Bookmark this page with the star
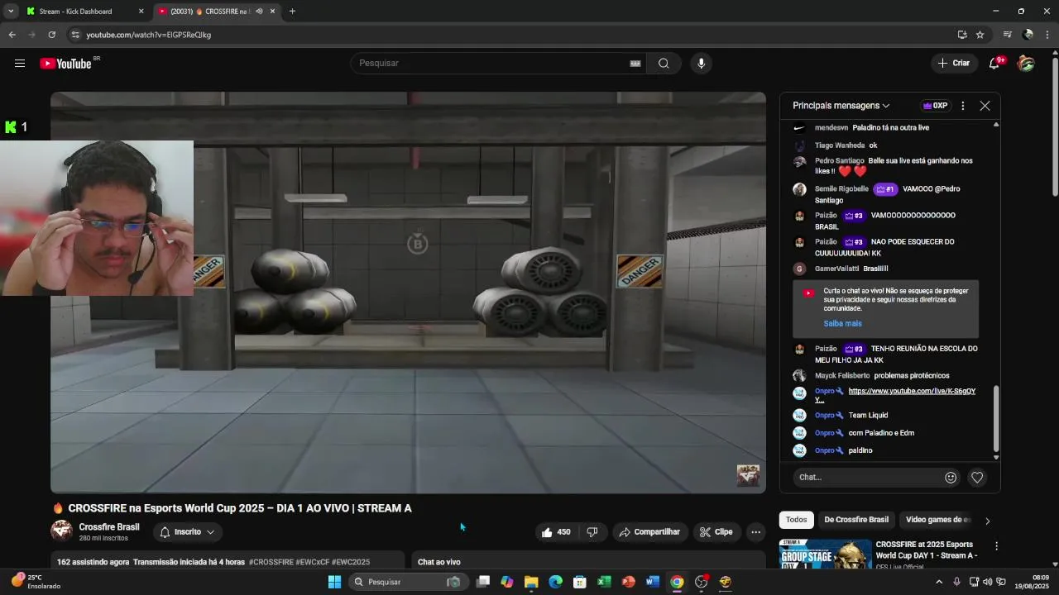 pos(980,35)
